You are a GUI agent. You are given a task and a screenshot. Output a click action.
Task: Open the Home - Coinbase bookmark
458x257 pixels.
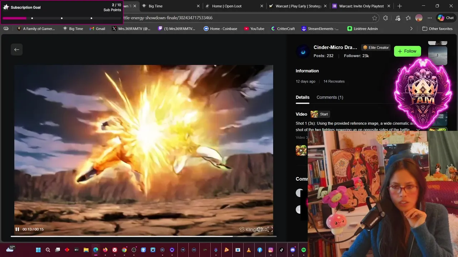click(x=220, y=29)
